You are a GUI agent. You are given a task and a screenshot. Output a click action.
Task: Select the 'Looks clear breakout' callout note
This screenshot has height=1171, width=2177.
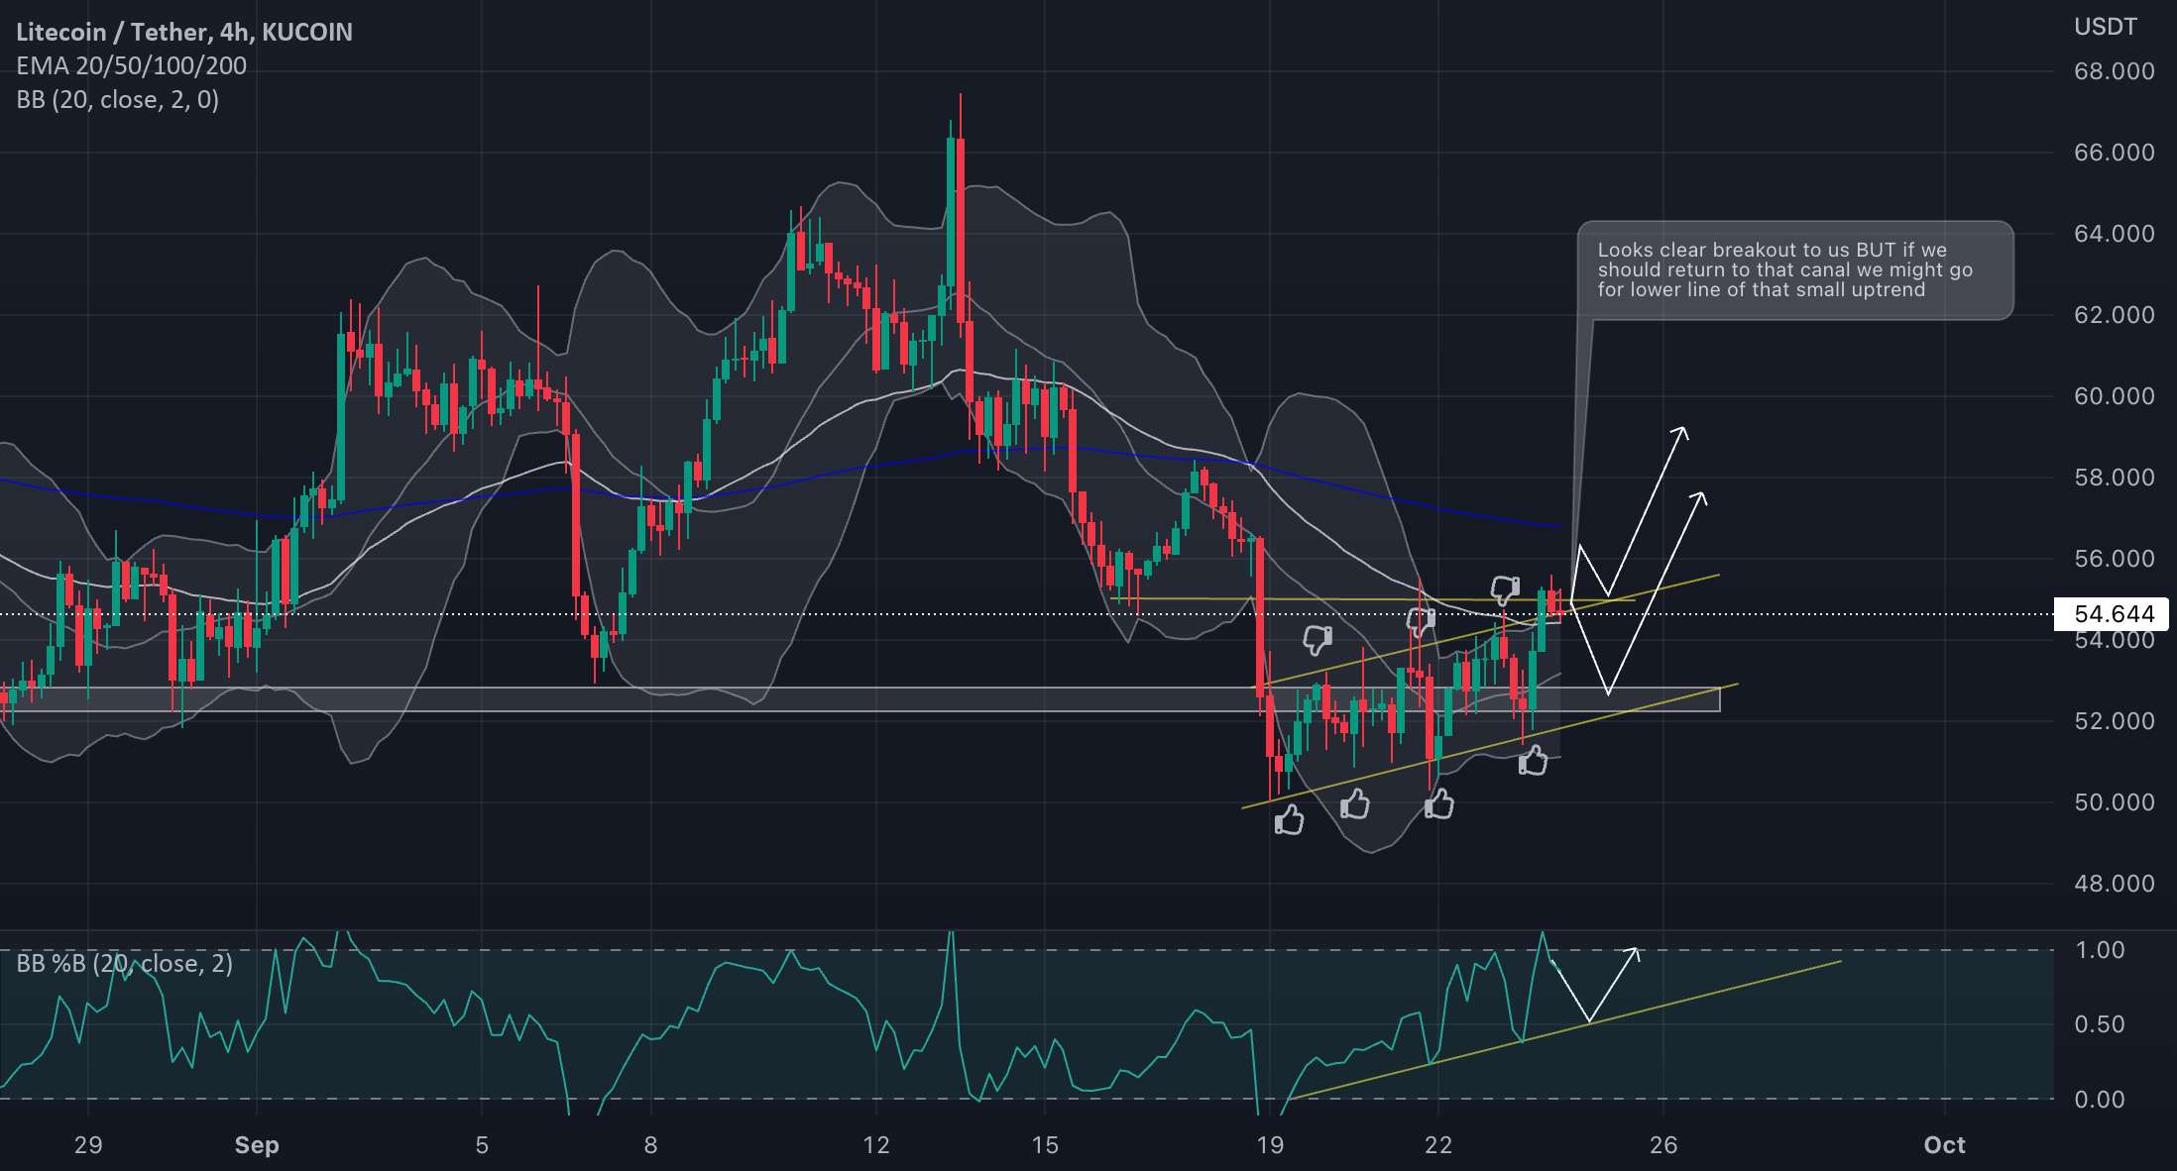pos(1796,270)
